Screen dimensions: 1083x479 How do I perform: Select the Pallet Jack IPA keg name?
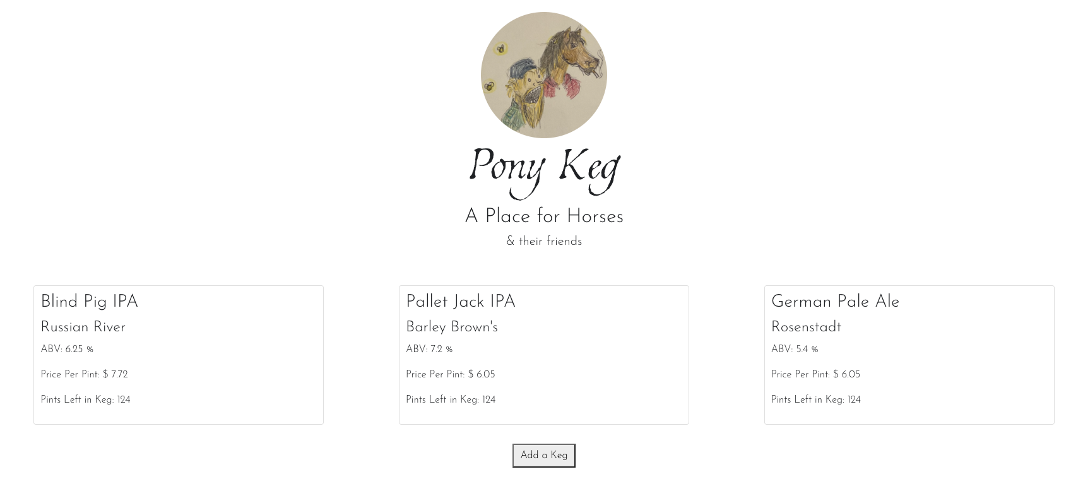(x=460, y=302)
